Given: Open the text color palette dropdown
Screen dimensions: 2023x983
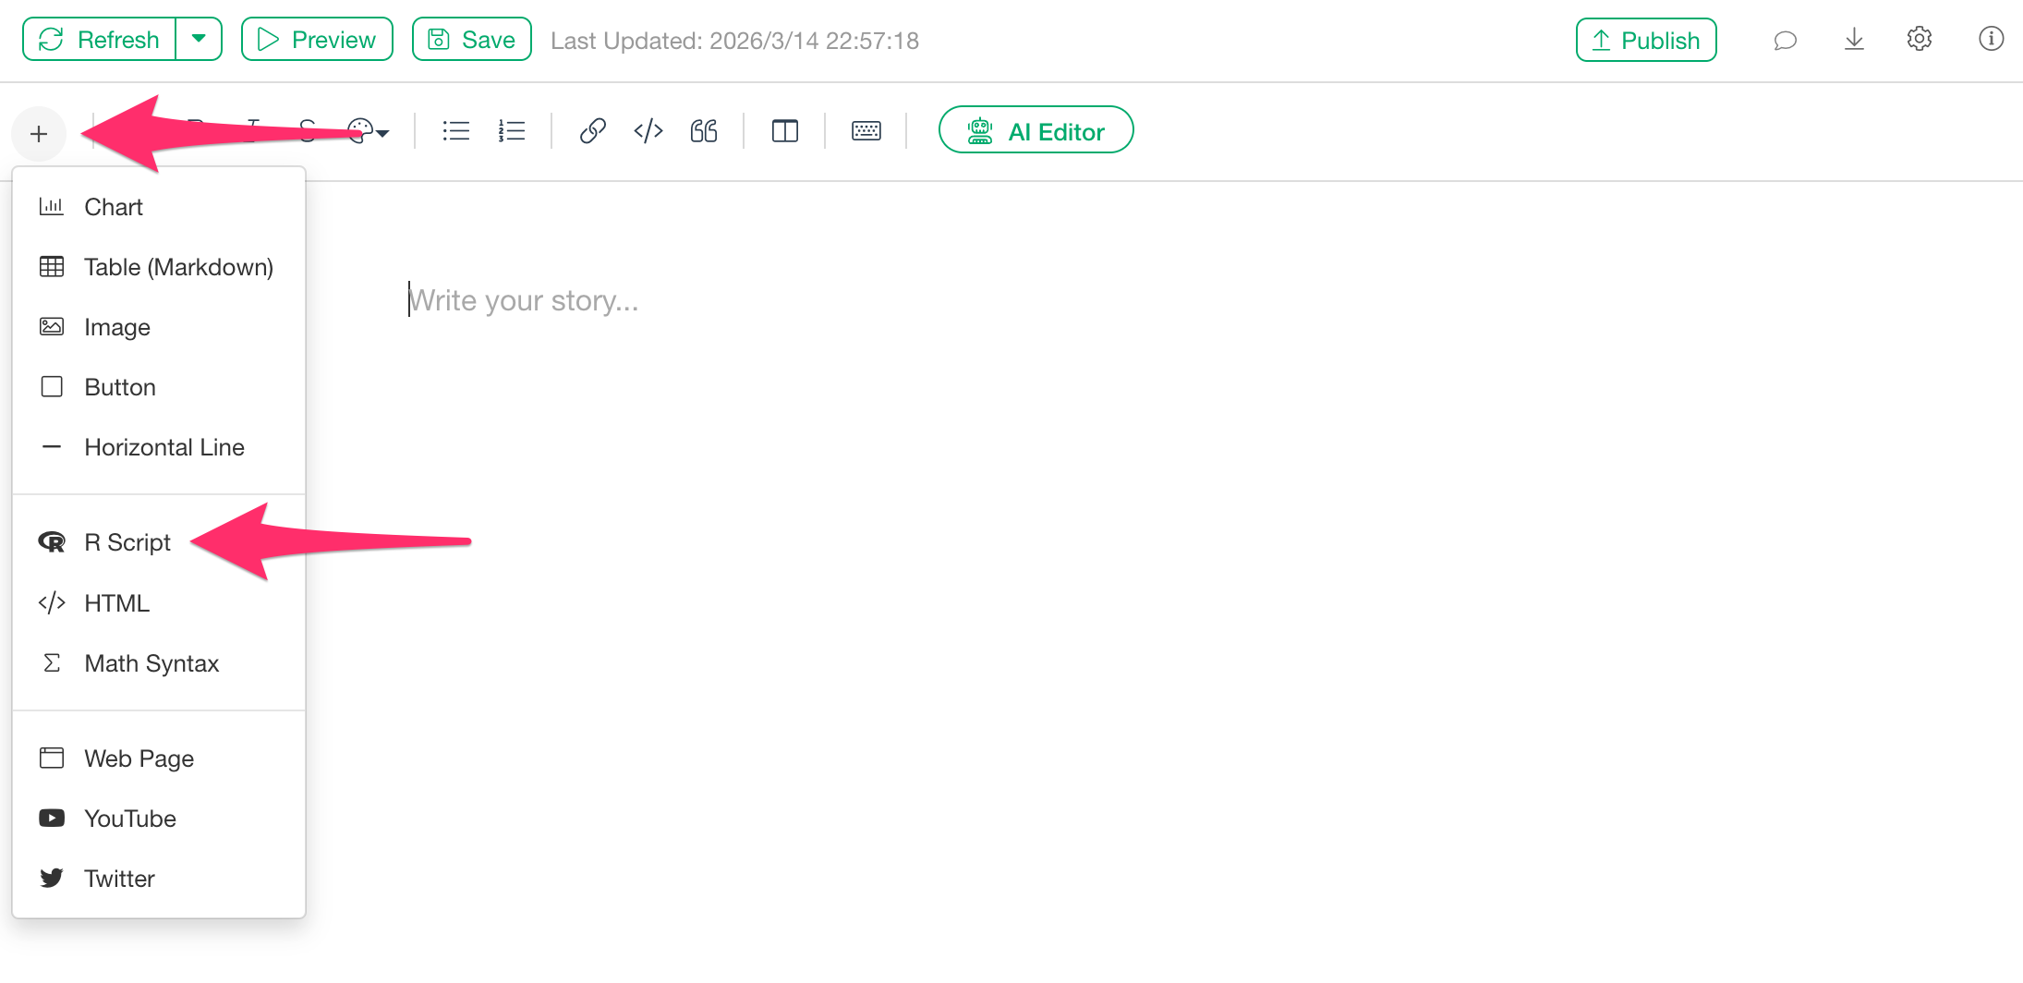Looking at the screenshot, I should (368, 131).
